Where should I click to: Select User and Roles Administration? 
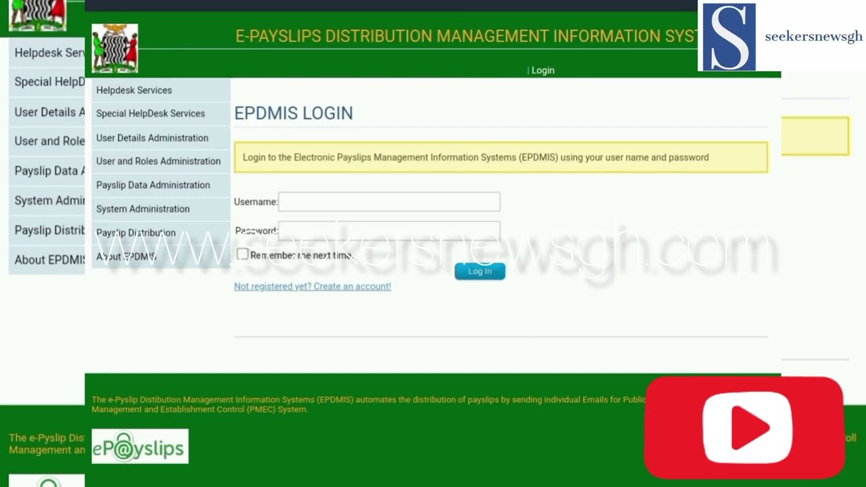pos(158,161)
